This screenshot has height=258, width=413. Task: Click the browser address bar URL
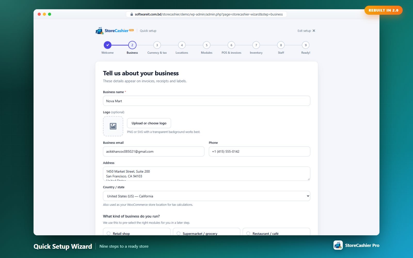(x=209, y=14)
